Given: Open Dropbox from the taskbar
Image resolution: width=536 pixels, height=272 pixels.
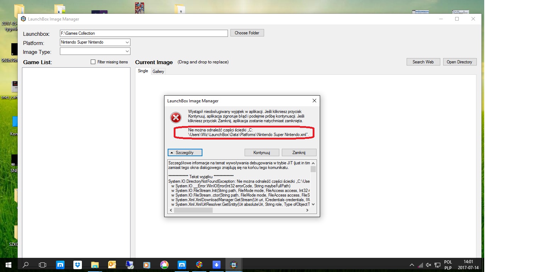Looking at the screenshot, I should tap(78, 265).
